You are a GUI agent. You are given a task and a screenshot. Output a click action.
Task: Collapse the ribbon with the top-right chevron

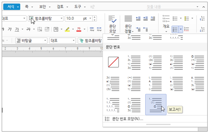[203, 7]
